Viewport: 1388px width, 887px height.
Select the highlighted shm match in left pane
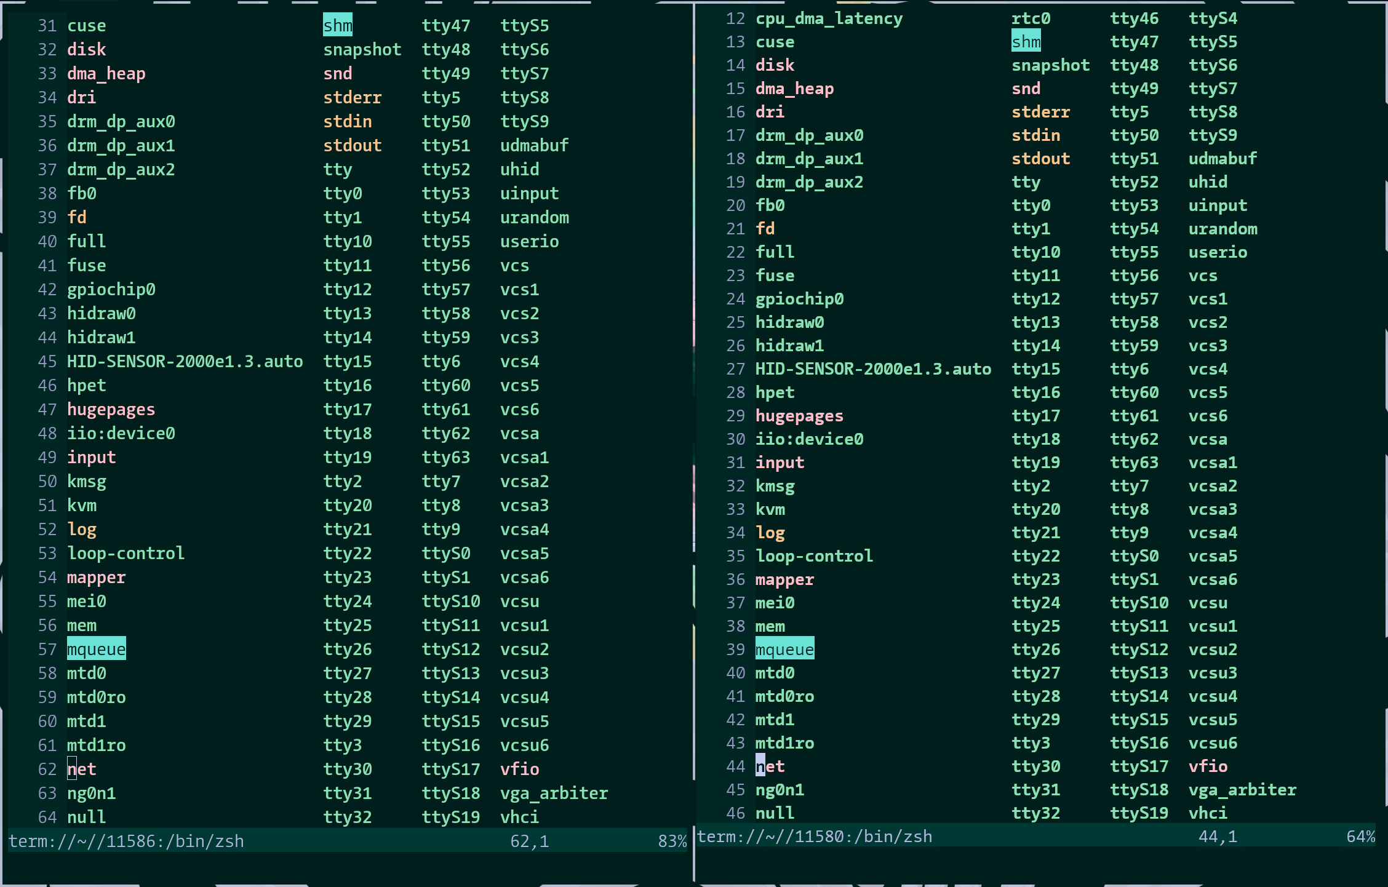click(x=338, y=25)
